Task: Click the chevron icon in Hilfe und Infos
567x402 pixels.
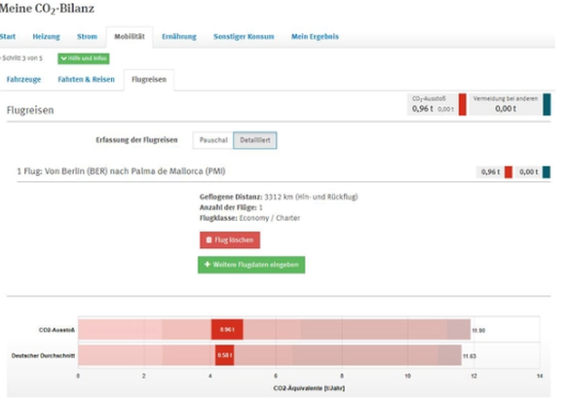Action: point(63,58)
